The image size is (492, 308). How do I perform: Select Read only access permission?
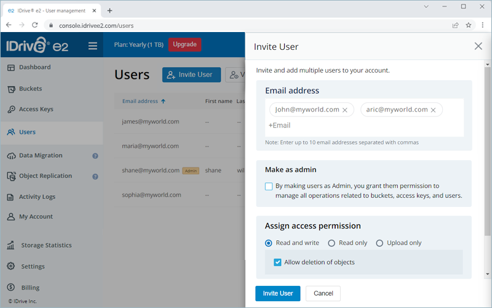[x=331, y=243]
